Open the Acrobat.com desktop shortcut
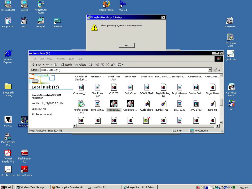 8,171
